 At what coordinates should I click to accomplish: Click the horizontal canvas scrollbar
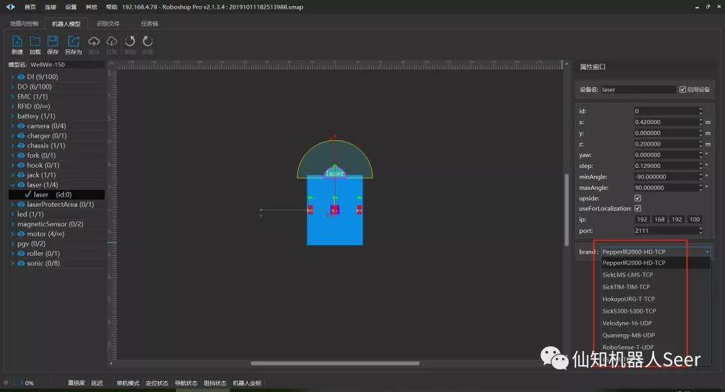pos(336,364)
